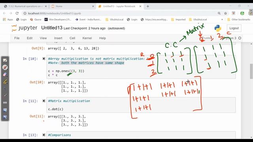
Task: Show hidden bookmarks with the » chevron
Action: pyautogui.click(x=222, y=19)
